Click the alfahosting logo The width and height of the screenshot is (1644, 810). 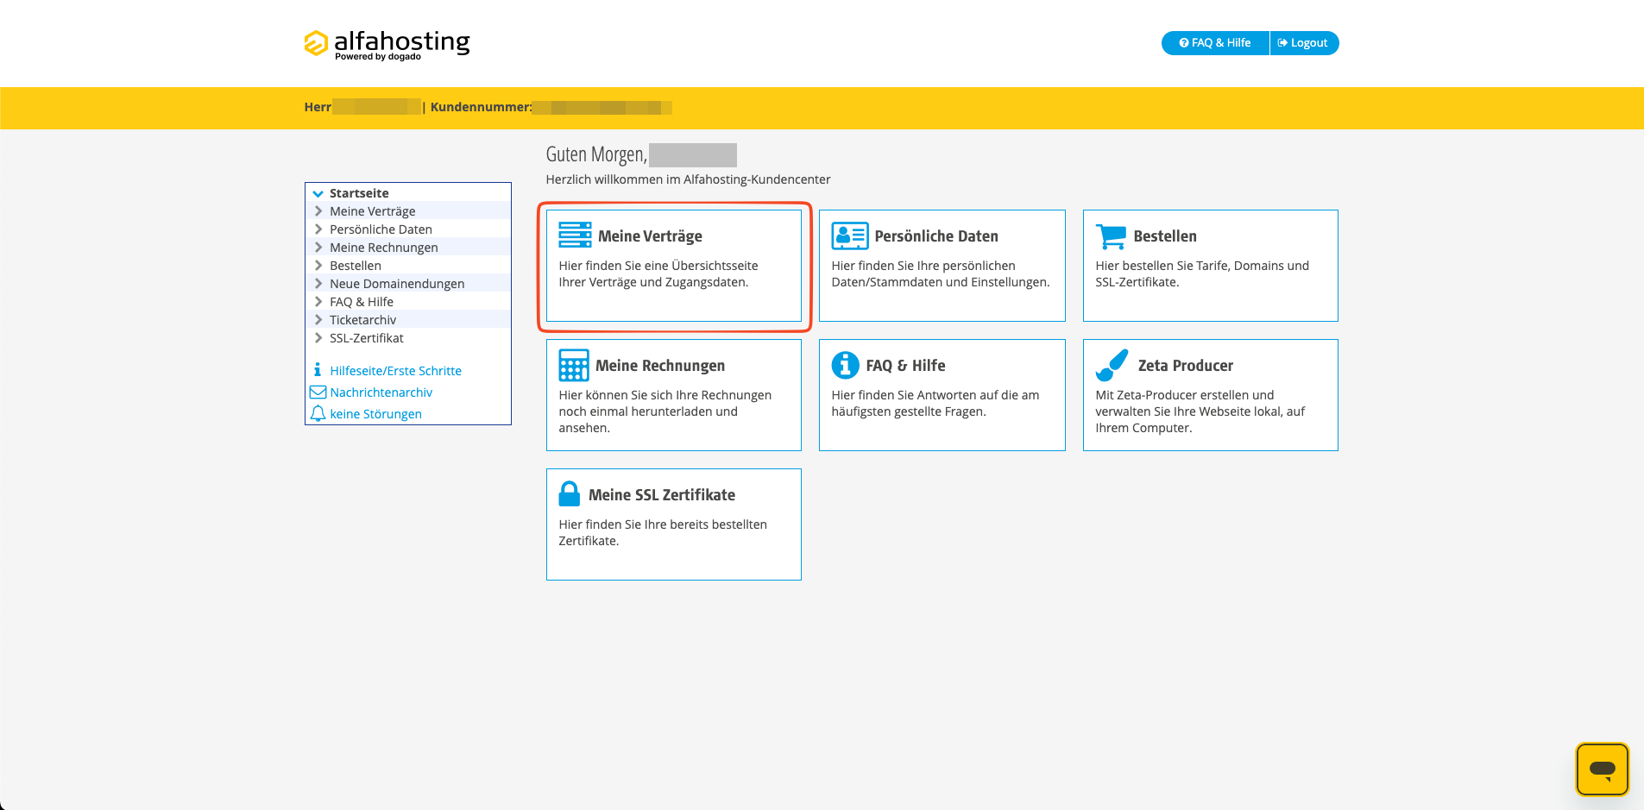[x=387, y=45]
